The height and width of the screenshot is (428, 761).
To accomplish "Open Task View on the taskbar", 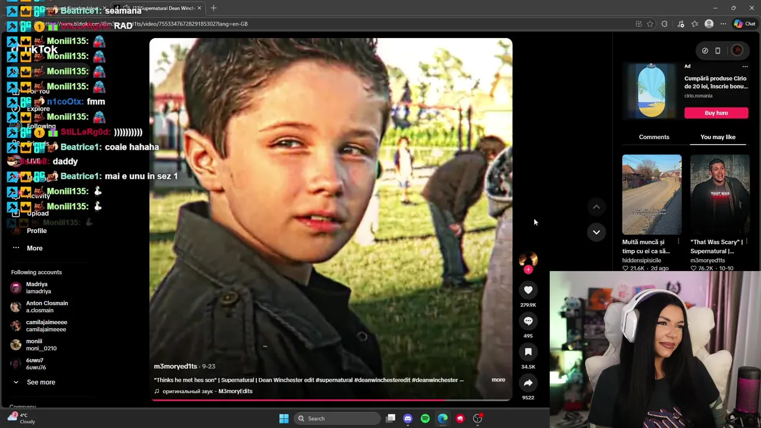I will (391, 418).
